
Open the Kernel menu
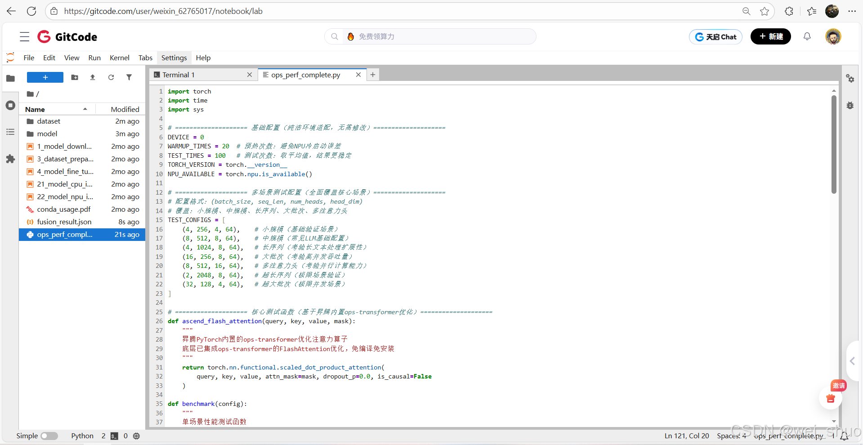tap(120, 58)
